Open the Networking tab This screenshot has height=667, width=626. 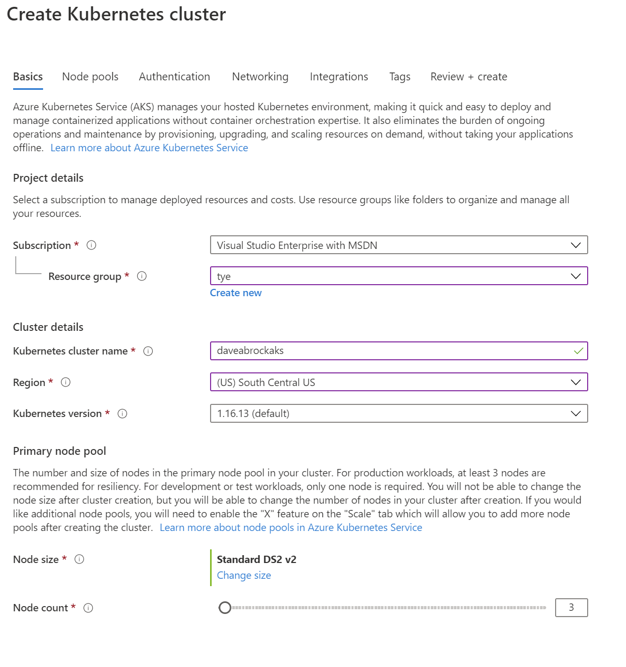point(260,77)
